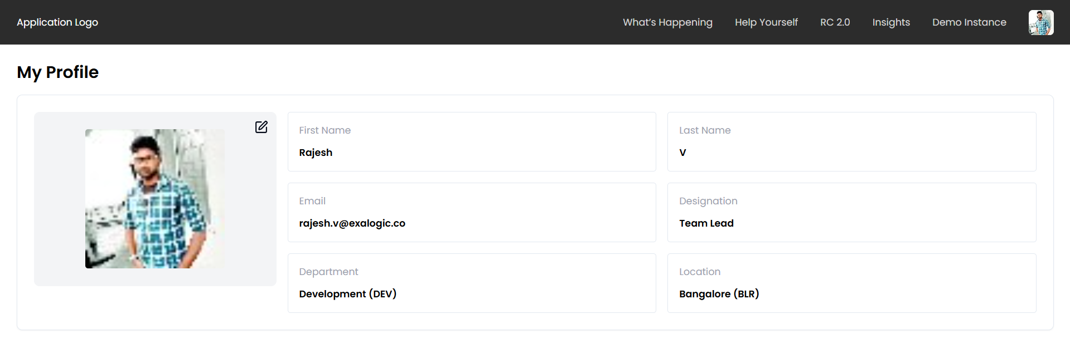The width and height of the screenshot is (1070, 348).
Task: Open the user avatar menu in navbar
Action: pyautogui.click(x=1040, y=22)
